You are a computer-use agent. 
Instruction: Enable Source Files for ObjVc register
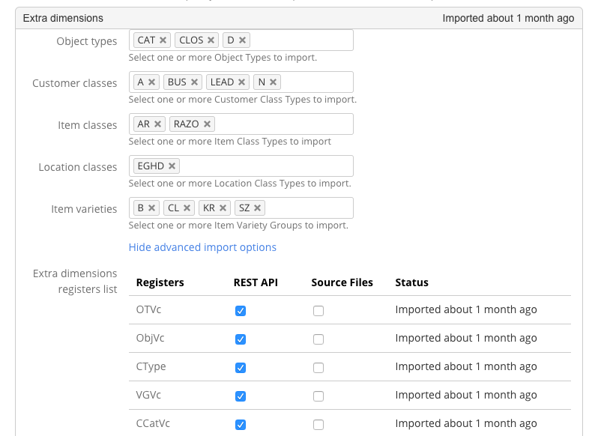318,339
